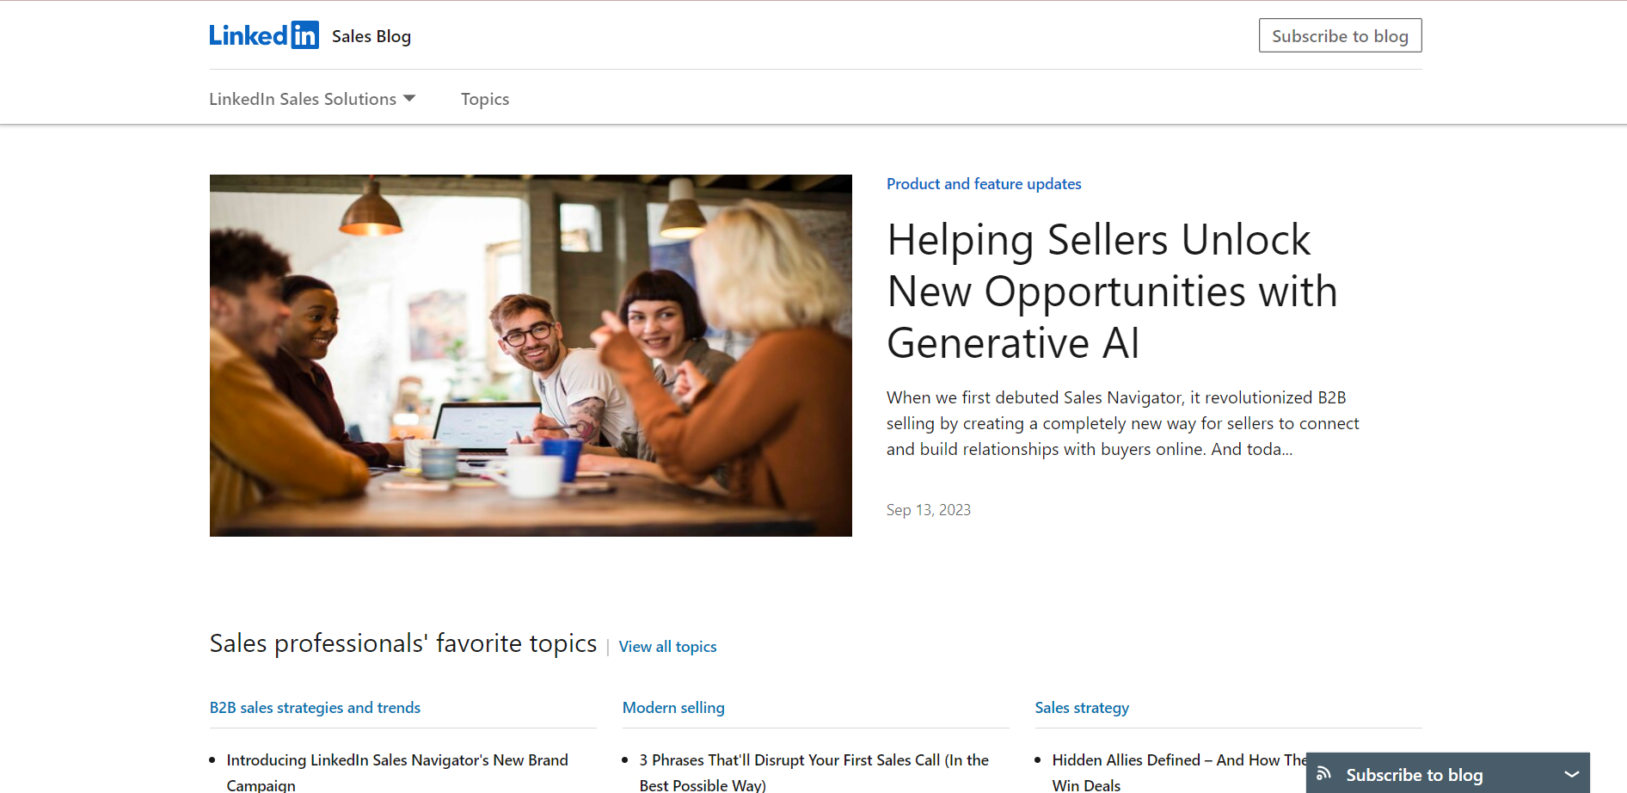Screen dimensions: 1627x793
Task: Open the 3 Phrases First Sales Call article
Action: (x=813, y=772)
